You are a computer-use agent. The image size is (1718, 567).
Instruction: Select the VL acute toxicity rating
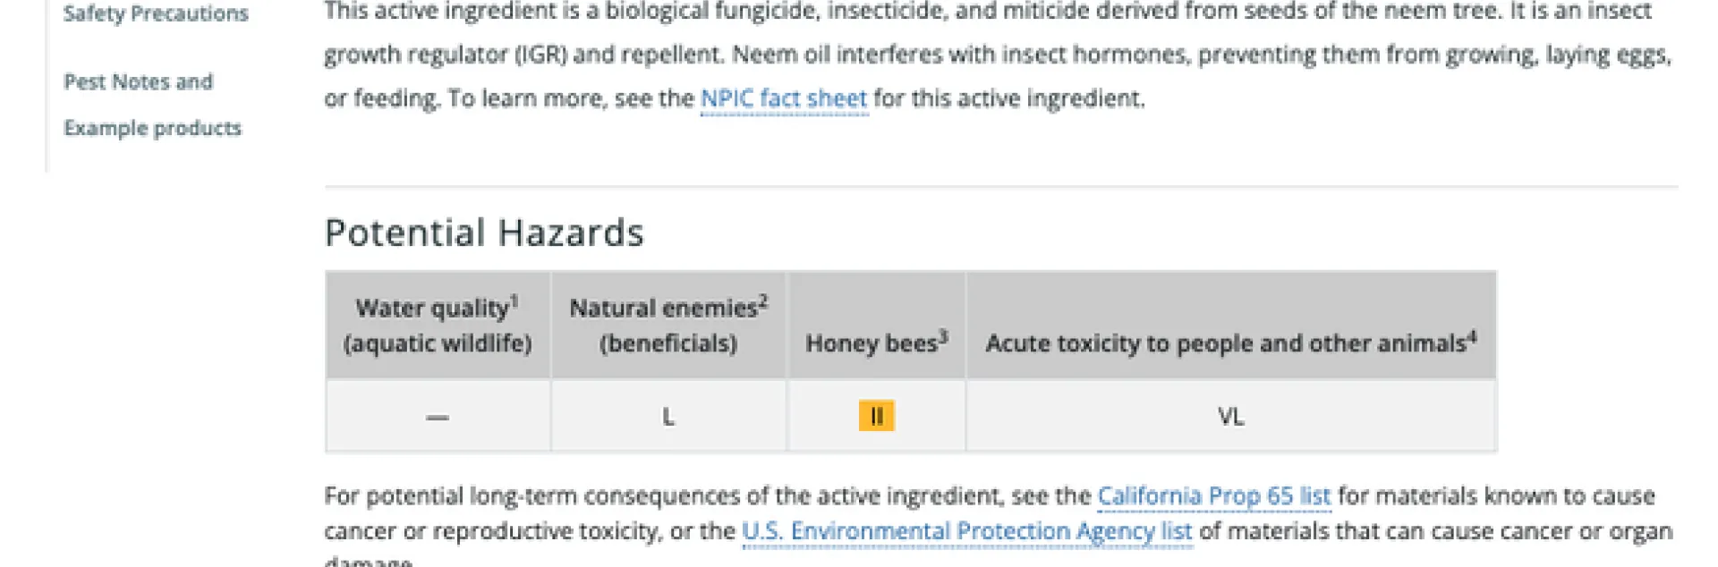click(1230, 417)
